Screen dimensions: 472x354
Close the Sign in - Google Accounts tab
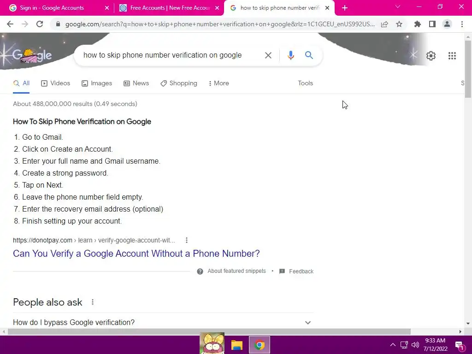tap(107, 8)
